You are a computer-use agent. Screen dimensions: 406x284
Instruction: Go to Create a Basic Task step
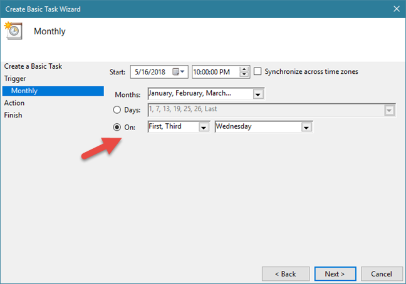pos(33,66)
